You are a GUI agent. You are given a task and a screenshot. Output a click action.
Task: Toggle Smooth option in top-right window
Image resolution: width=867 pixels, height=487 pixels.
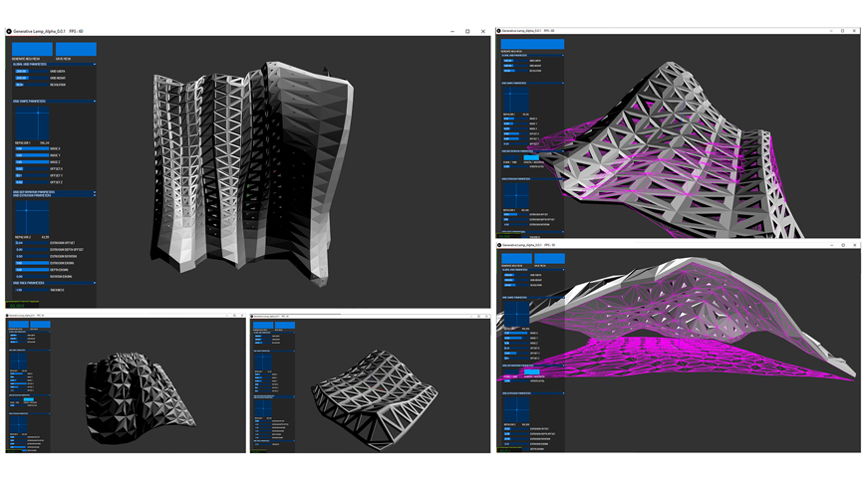(531, 158)
